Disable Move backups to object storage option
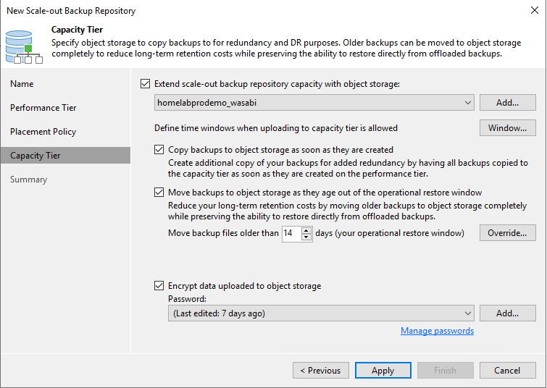This screenshot has width=547, height=388. coord(159,193)
